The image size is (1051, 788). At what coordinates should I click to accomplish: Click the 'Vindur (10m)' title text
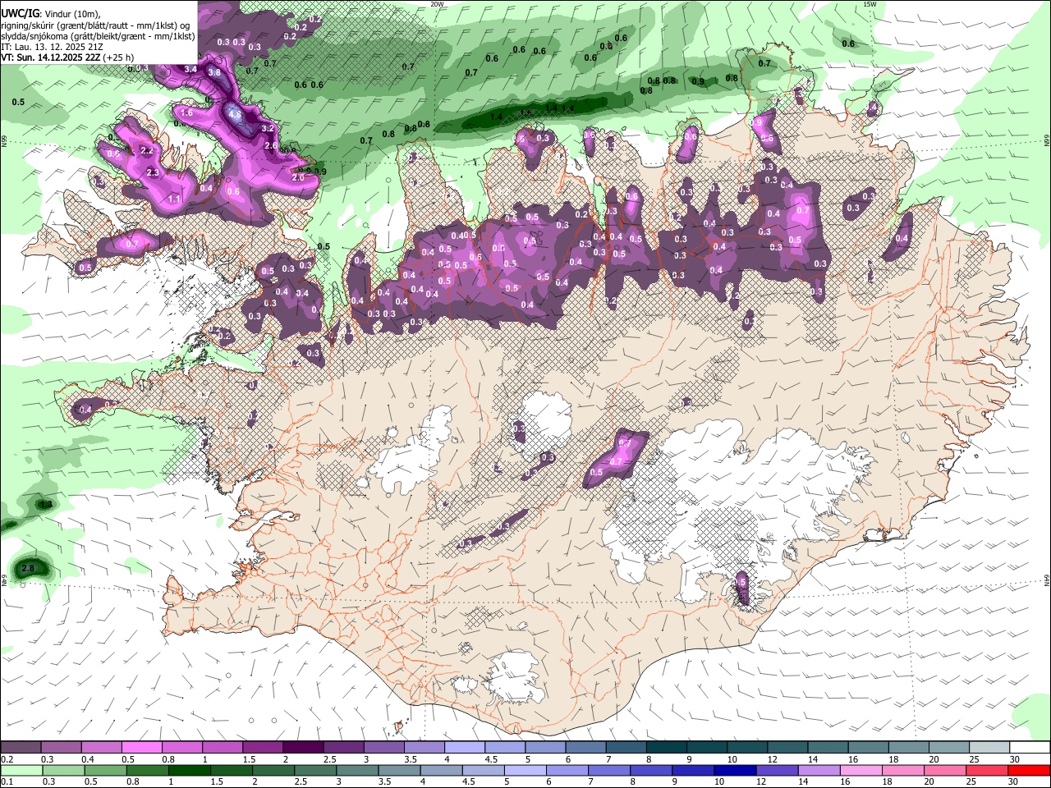[71, 14]
